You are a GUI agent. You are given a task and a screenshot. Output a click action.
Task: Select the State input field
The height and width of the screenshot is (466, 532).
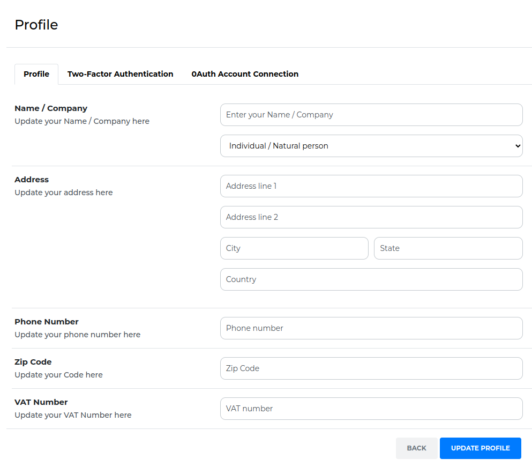pos(448,248)
